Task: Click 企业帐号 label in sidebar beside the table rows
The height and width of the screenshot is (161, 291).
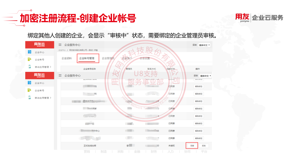Action: point(40,90)
